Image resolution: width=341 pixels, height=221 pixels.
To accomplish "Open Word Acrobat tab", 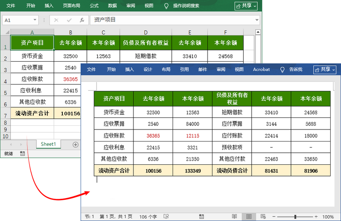I will click(261, 70).
